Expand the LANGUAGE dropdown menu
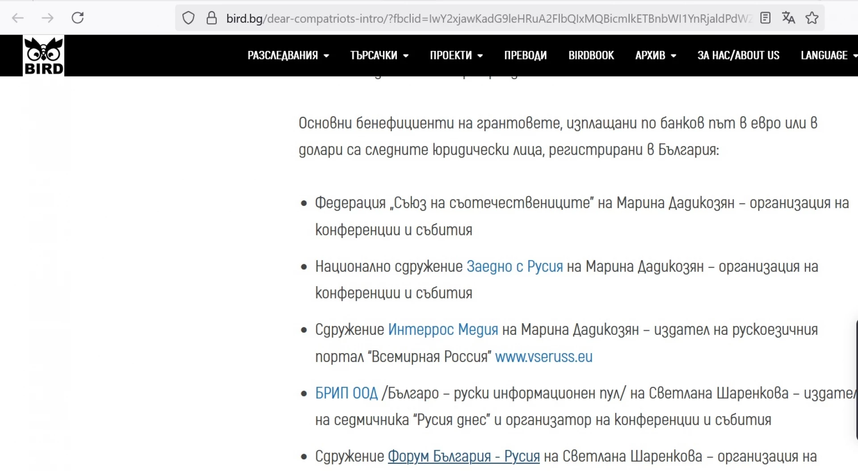 pos(829,55)
